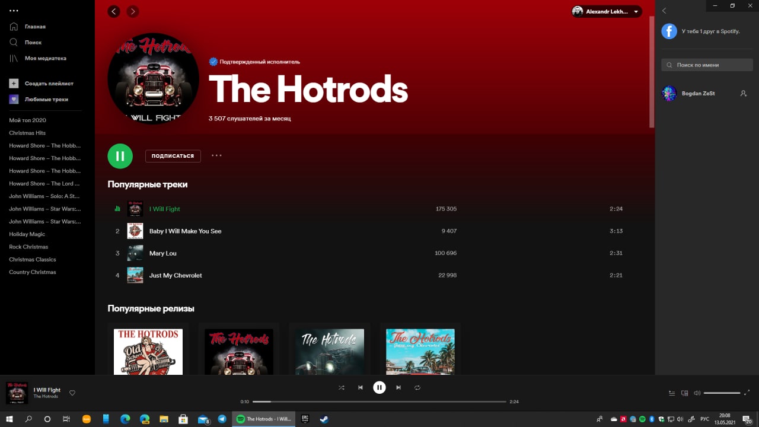
Task: Click the now-playing album cover thumbnail
Action: click(17, 393)
